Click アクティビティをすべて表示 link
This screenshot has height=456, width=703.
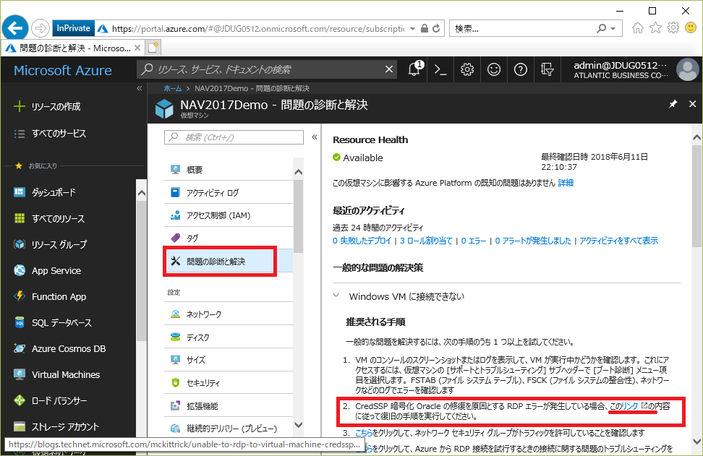pyautogui.click(x=618, y=241)
